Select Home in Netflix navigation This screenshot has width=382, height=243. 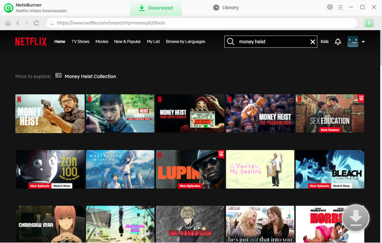click(x=59, y=41)
